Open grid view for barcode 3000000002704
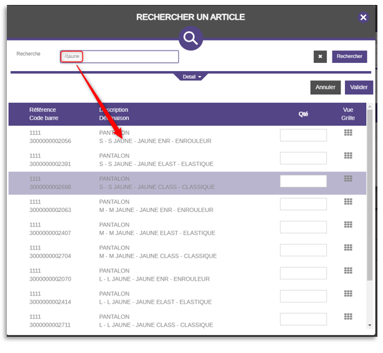The height and width of the screenshot is (353, 383). (x=348, y=248)
